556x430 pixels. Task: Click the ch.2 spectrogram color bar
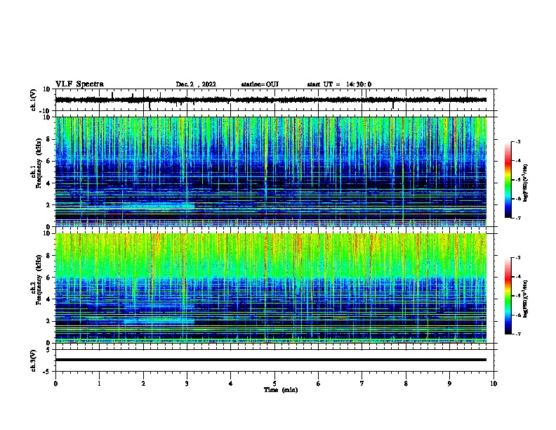click(508, 296)
